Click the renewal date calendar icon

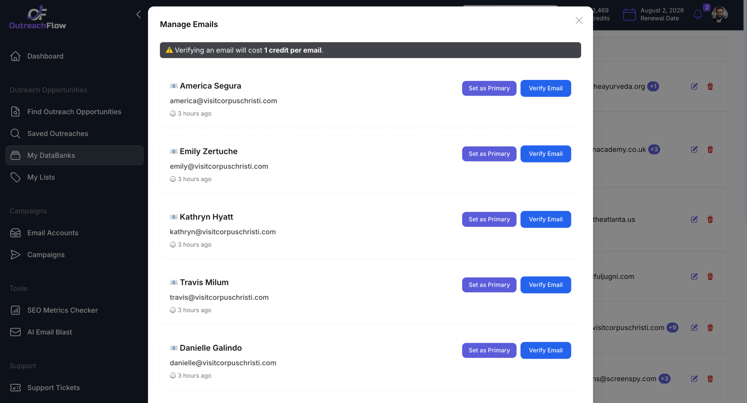click(x=629, y=14)
